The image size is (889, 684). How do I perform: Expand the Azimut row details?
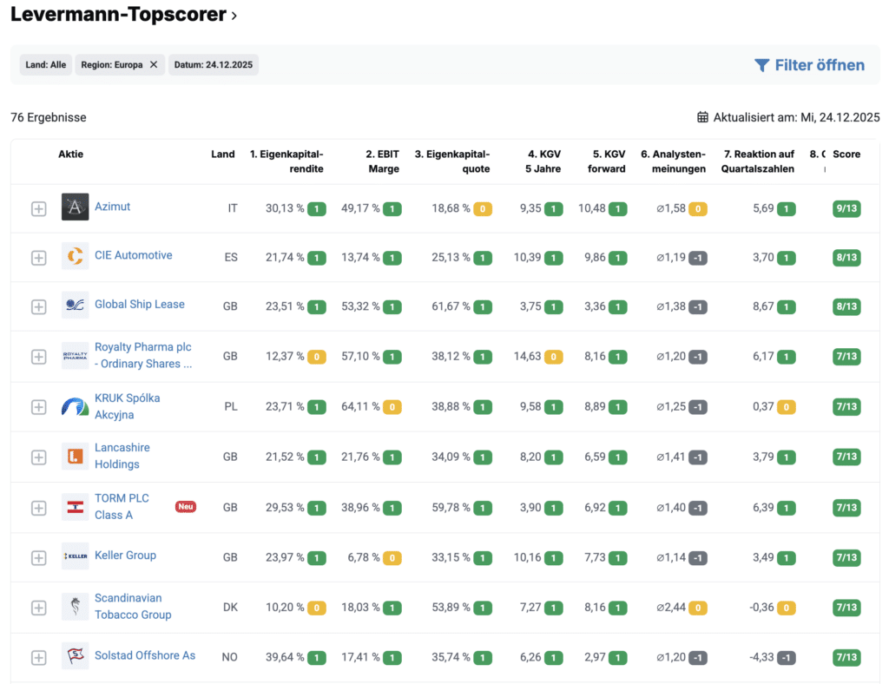point(38,209)
